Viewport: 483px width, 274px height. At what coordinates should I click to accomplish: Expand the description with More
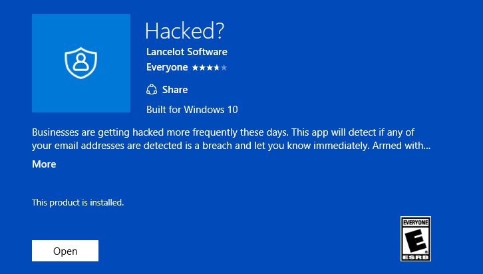tap(44, 164)
